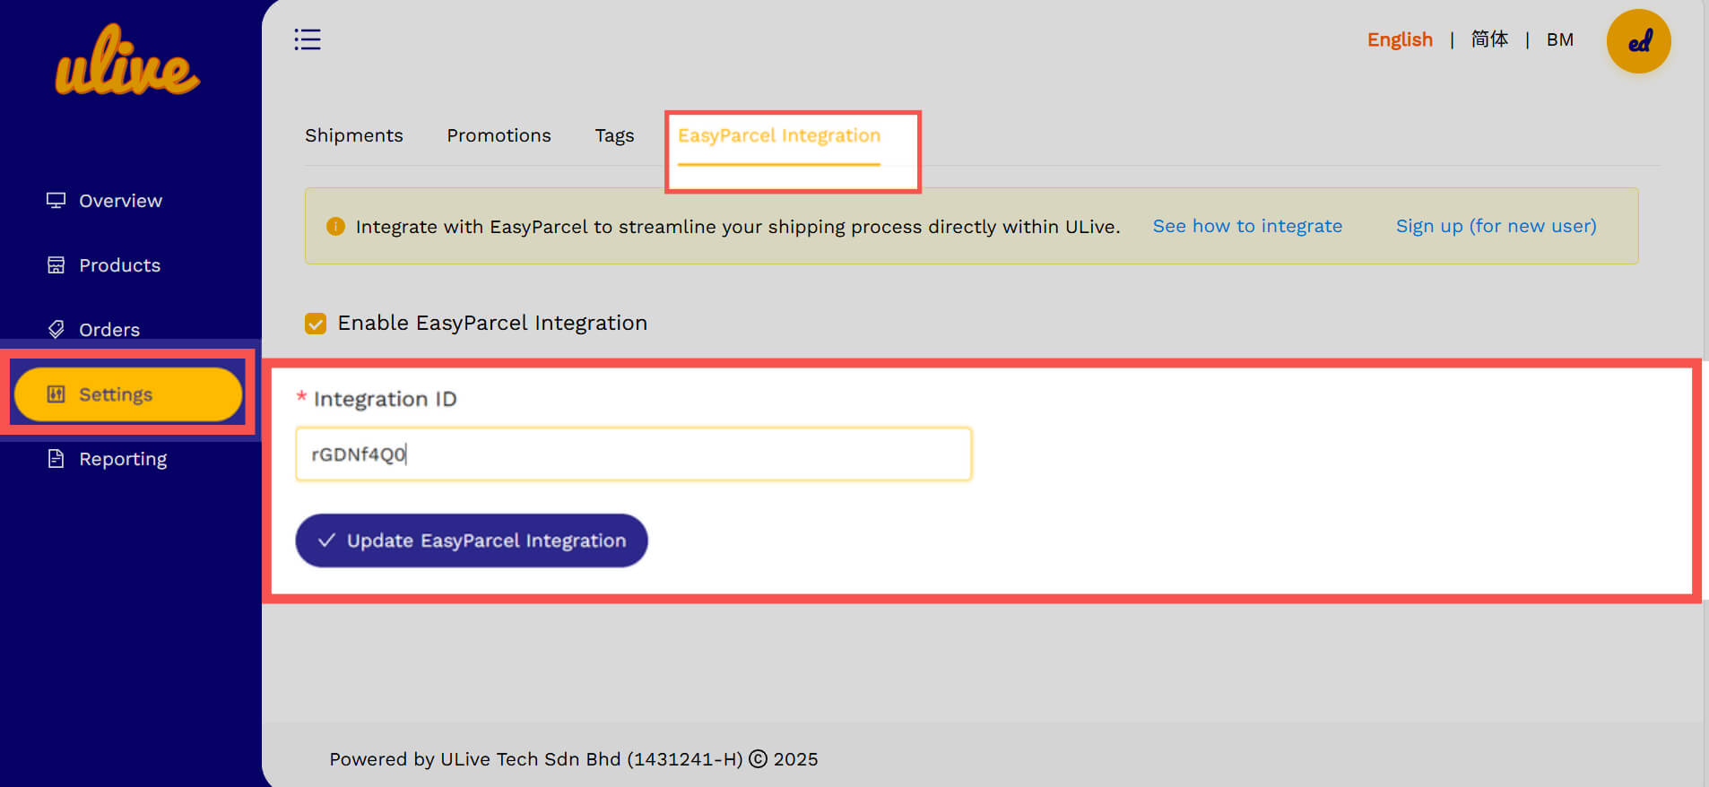Image resolution: width=1709 pixels, height=787 pixels.
Task: Click the Overview monitor icon
Action: tap(56, 201)
